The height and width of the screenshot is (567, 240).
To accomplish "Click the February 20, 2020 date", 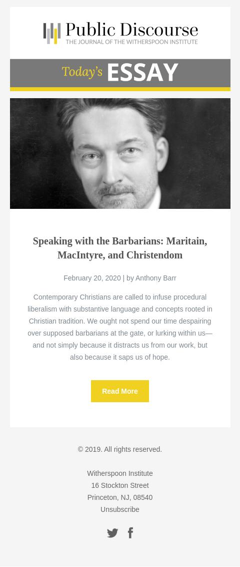I will (92, 278).
